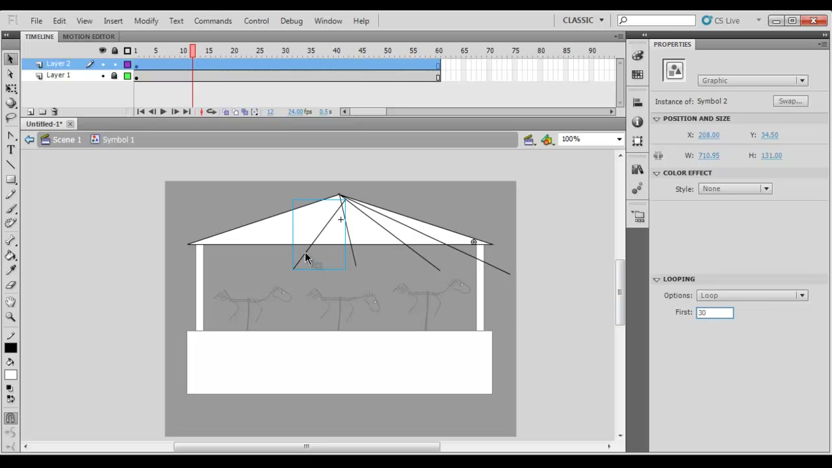Image resolution: width=832 pixels, height=468 pixels.
Task: Open the Library panel books icon
Action: pos(637,170)
